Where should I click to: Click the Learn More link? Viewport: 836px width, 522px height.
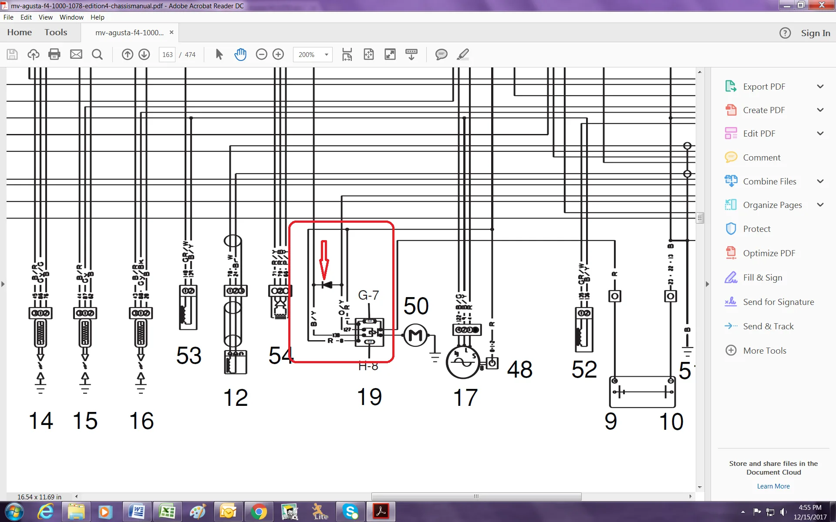click(x=773, y=486)
